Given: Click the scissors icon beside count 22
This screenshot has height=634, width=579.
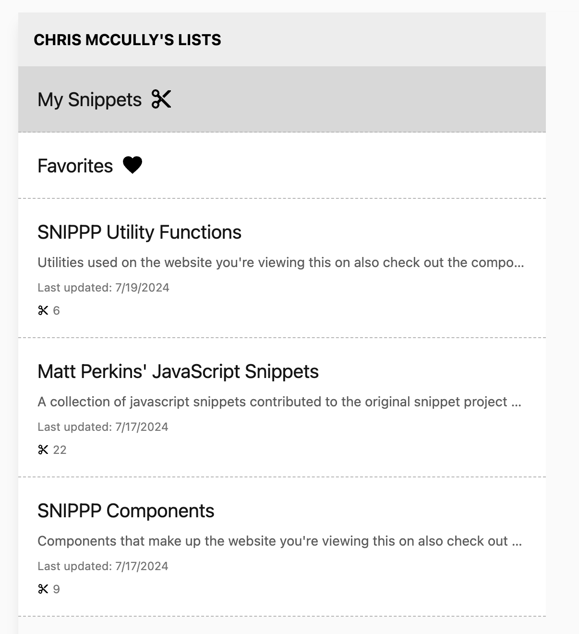Looking at the screenshot, I should pyautogui.click(x=43, y=450).
